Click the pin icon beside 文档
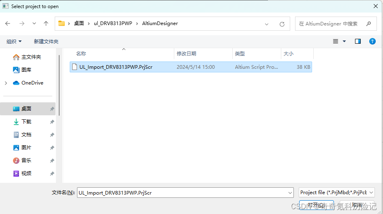The image size is (383, 214). coord(52,135)
